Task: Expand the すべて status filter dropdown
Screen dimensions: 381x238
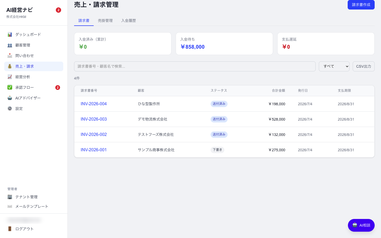Action: tap(334, 66)
